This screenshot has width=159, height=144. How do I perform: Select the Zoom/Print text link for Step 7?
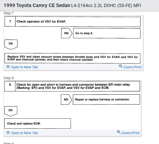132,67
